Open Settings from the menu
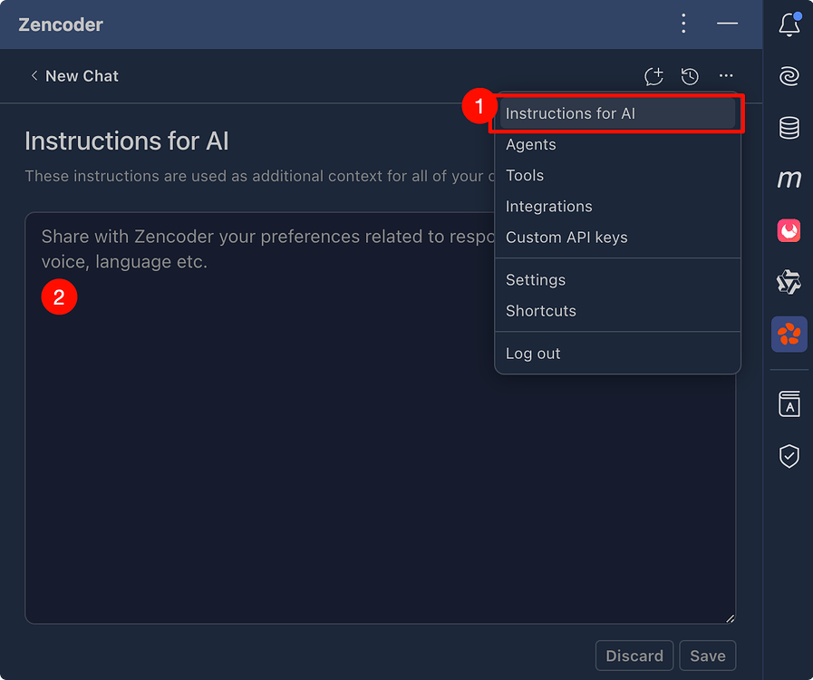Viewport: 813px width, 680px height. [x=617, y=280]
